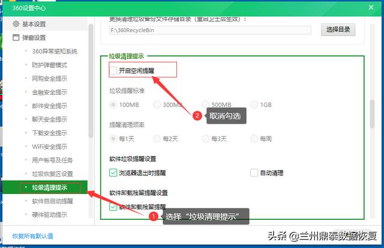Choose 100MB garbage threshold
Image resolution: width=384 pixels, height=248 pixels.
113,104
